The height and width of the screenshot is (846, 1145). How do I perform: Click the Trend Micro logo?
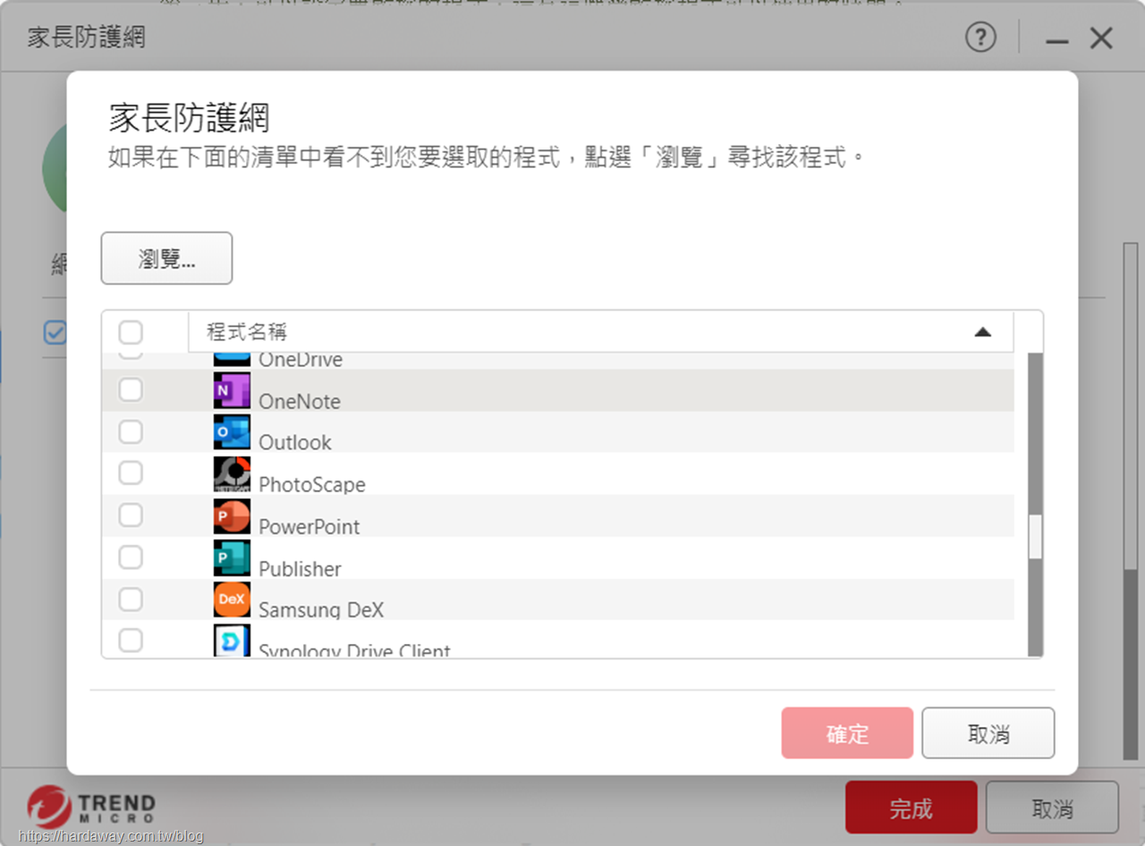pos(91,808)
